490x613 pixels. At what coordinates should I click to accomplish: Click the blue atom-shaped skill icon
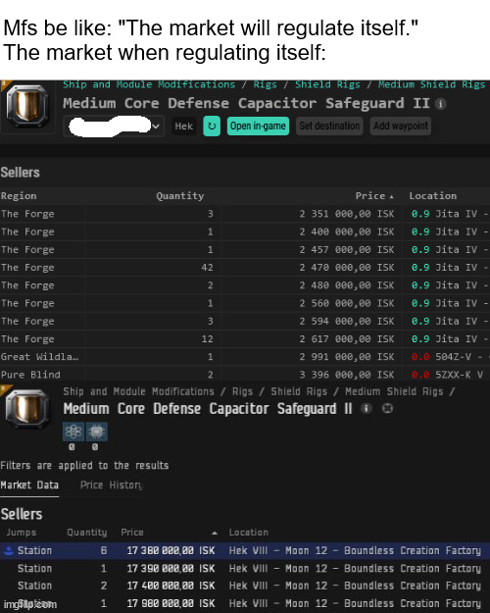(x=73, y=432)
